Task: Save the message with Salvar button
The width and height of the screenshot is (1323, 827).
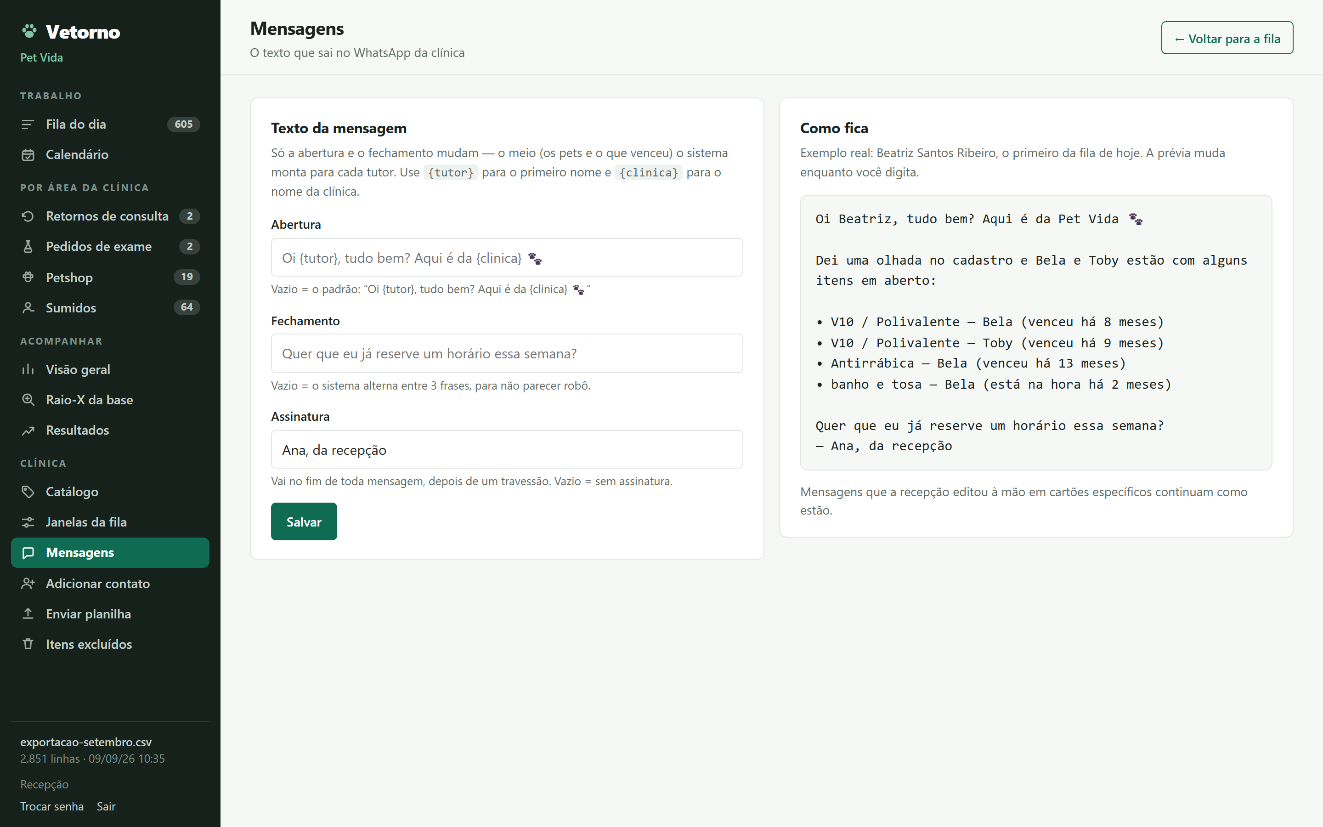Action: tap(304, 522)
